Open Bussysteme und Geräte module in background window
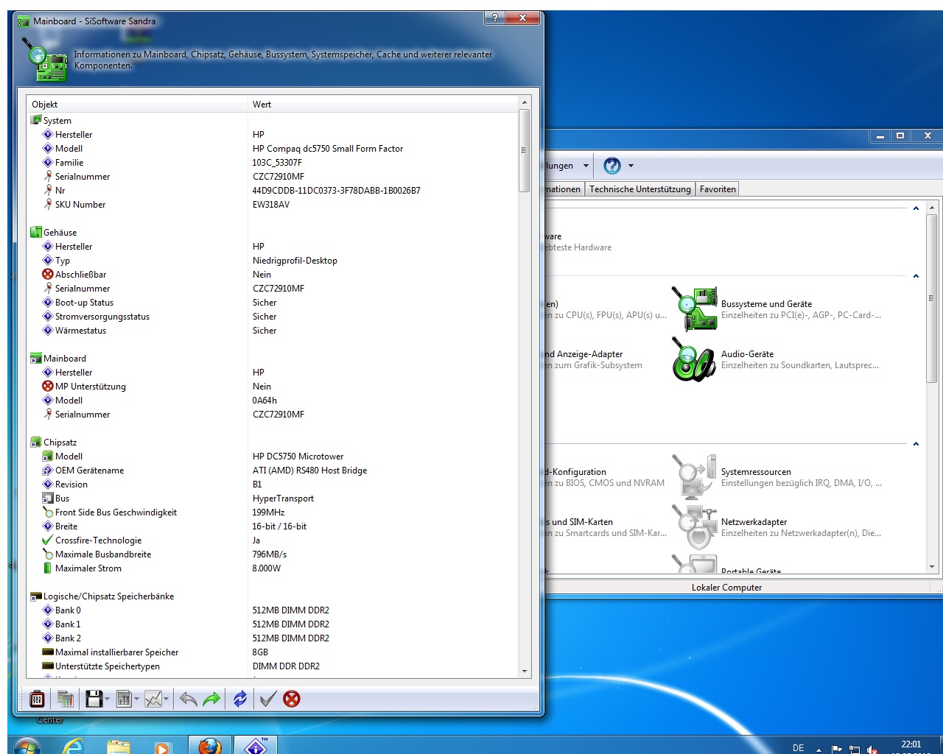 coord(777,309)
